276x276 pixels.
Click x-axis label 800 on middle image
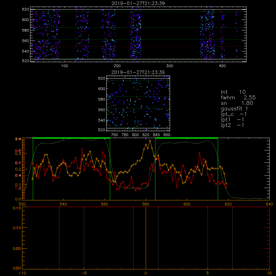[135, 135]
